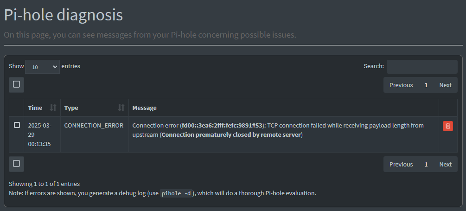Click the Pi-hole diagnosis page heading

pyautogui.click(x=63, y=15)
